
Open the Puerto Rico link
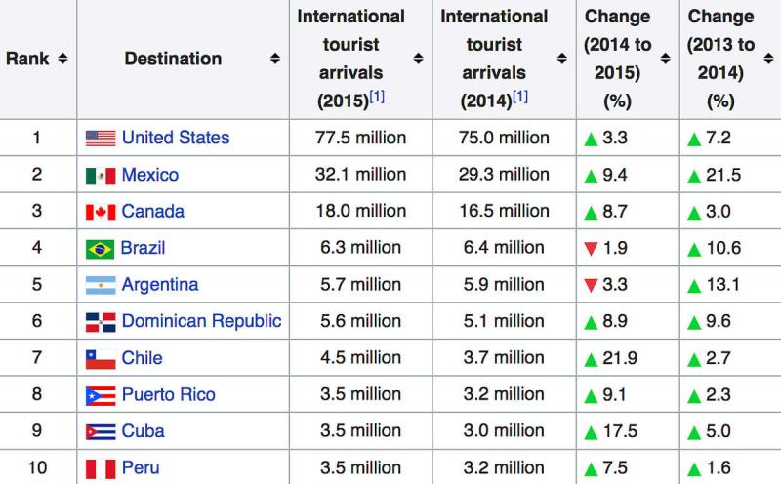click(x=168, y=395)
